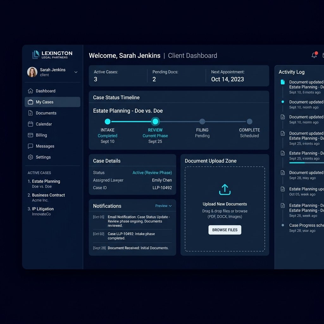Click the case timeline progress bar

(178, 121)
